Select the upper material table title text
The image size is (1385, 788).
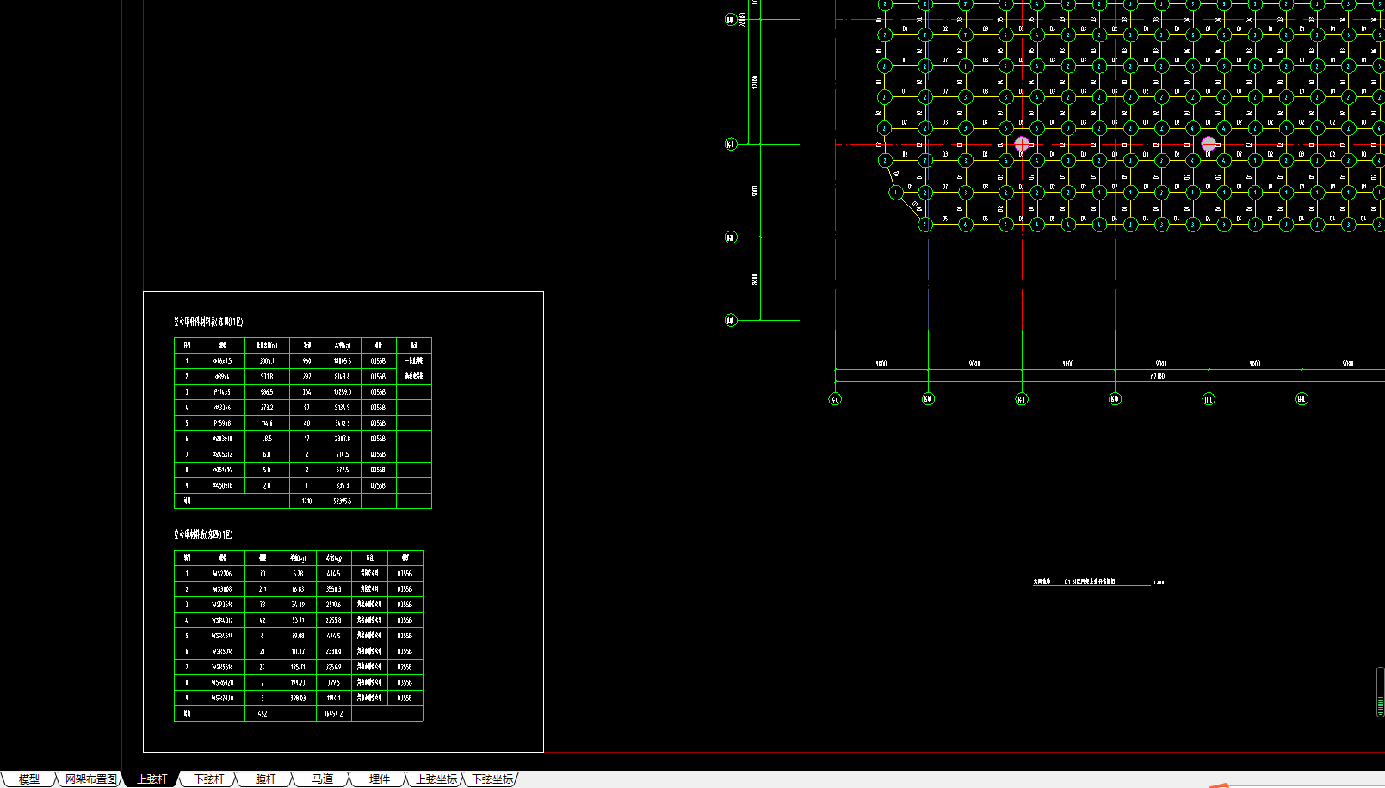tap(208, 322)
